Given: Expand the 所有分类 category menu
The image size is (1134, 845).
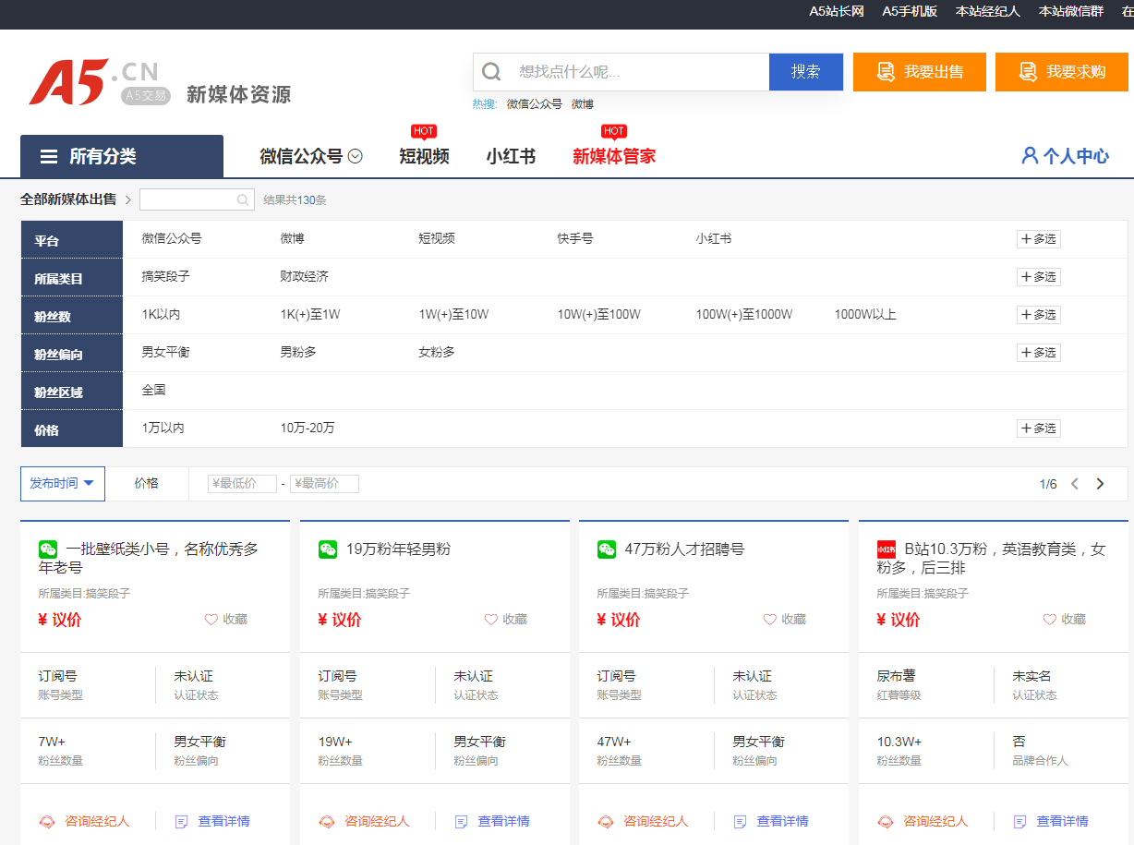Looking at the screenshot, I should 122,156.
